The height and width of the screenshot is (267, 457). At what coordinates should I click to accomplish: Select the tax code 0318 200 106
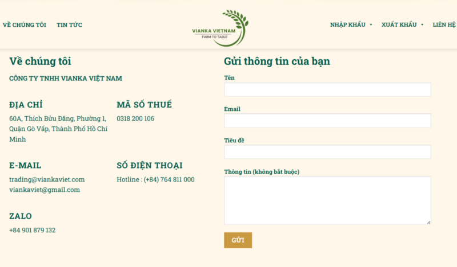[135, 118]
